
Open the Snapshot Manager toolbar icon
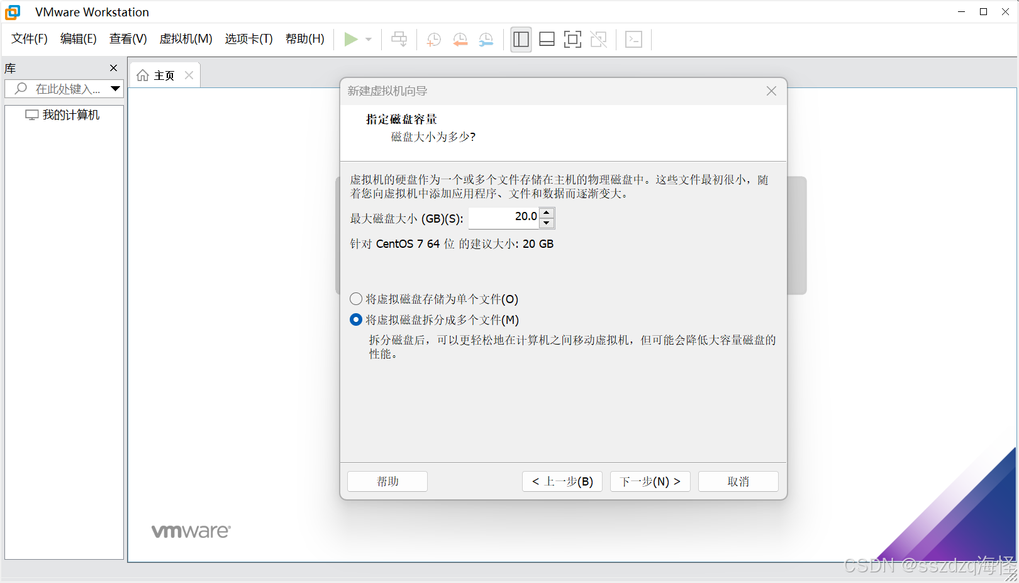coord(486,40)
